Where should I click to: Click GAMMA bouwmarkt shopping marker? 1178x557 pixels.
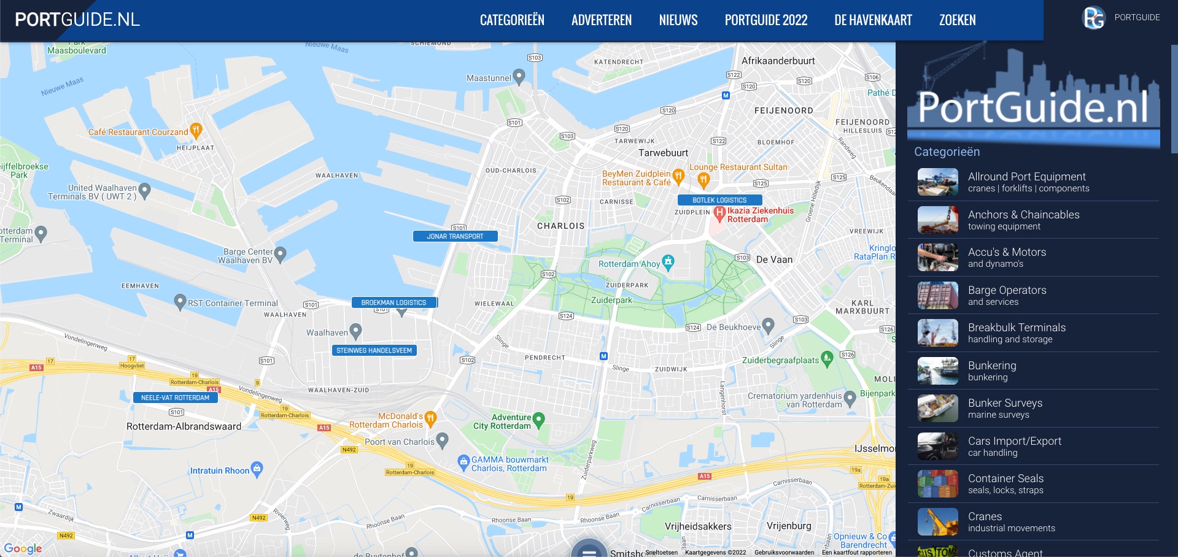(x=463, y=462)
